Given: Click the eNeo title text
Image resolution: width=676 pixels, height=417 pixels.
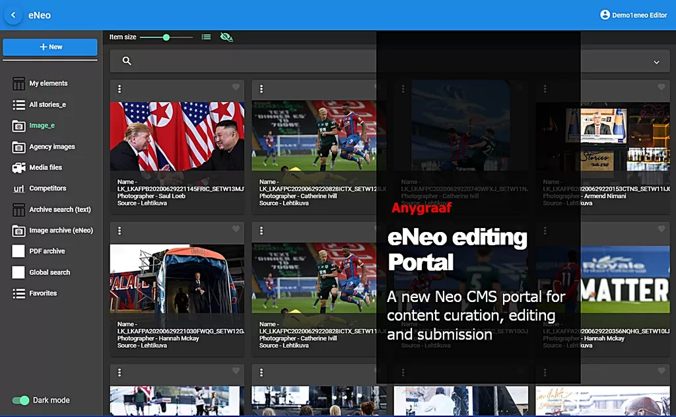Looking at the screenshot, I should (x=39, y=15).
